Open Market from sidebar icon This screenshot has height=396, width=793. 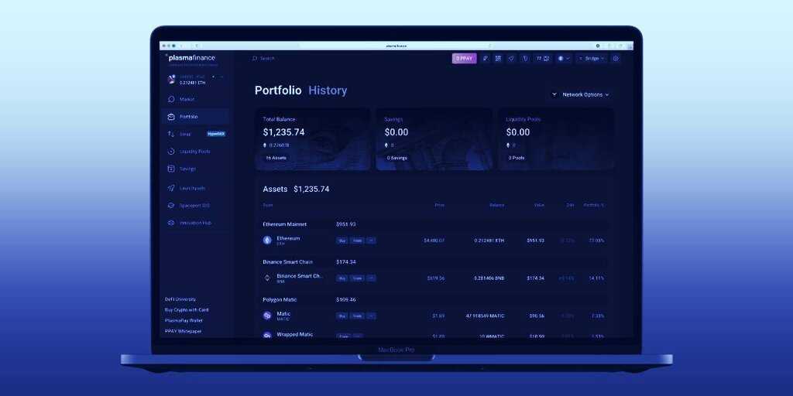pos(171,100)
